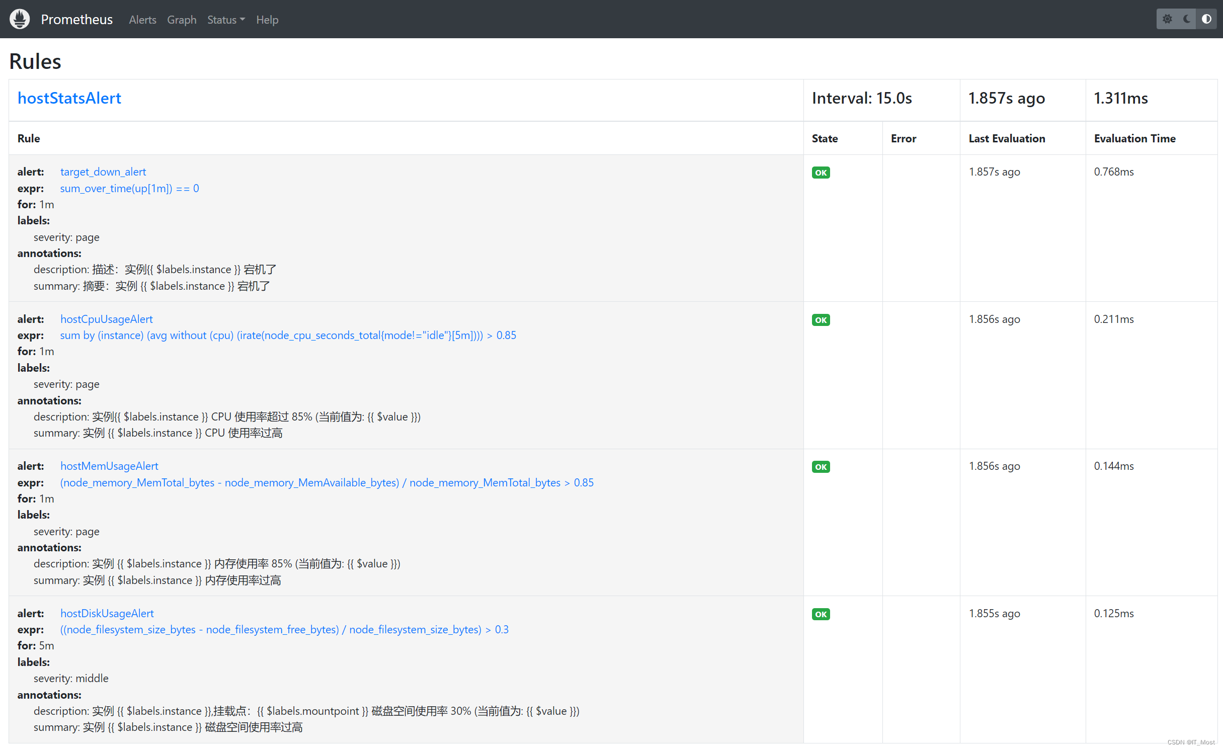This screenshot has width=1223, height=750.
Task: Open the hostDiskUsageAlert rule link
Action: click(107, 614)
